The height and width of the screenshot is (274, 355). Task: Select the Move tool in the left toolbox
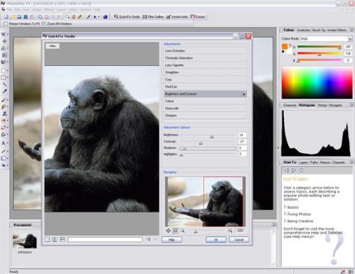tap(4, 41)
